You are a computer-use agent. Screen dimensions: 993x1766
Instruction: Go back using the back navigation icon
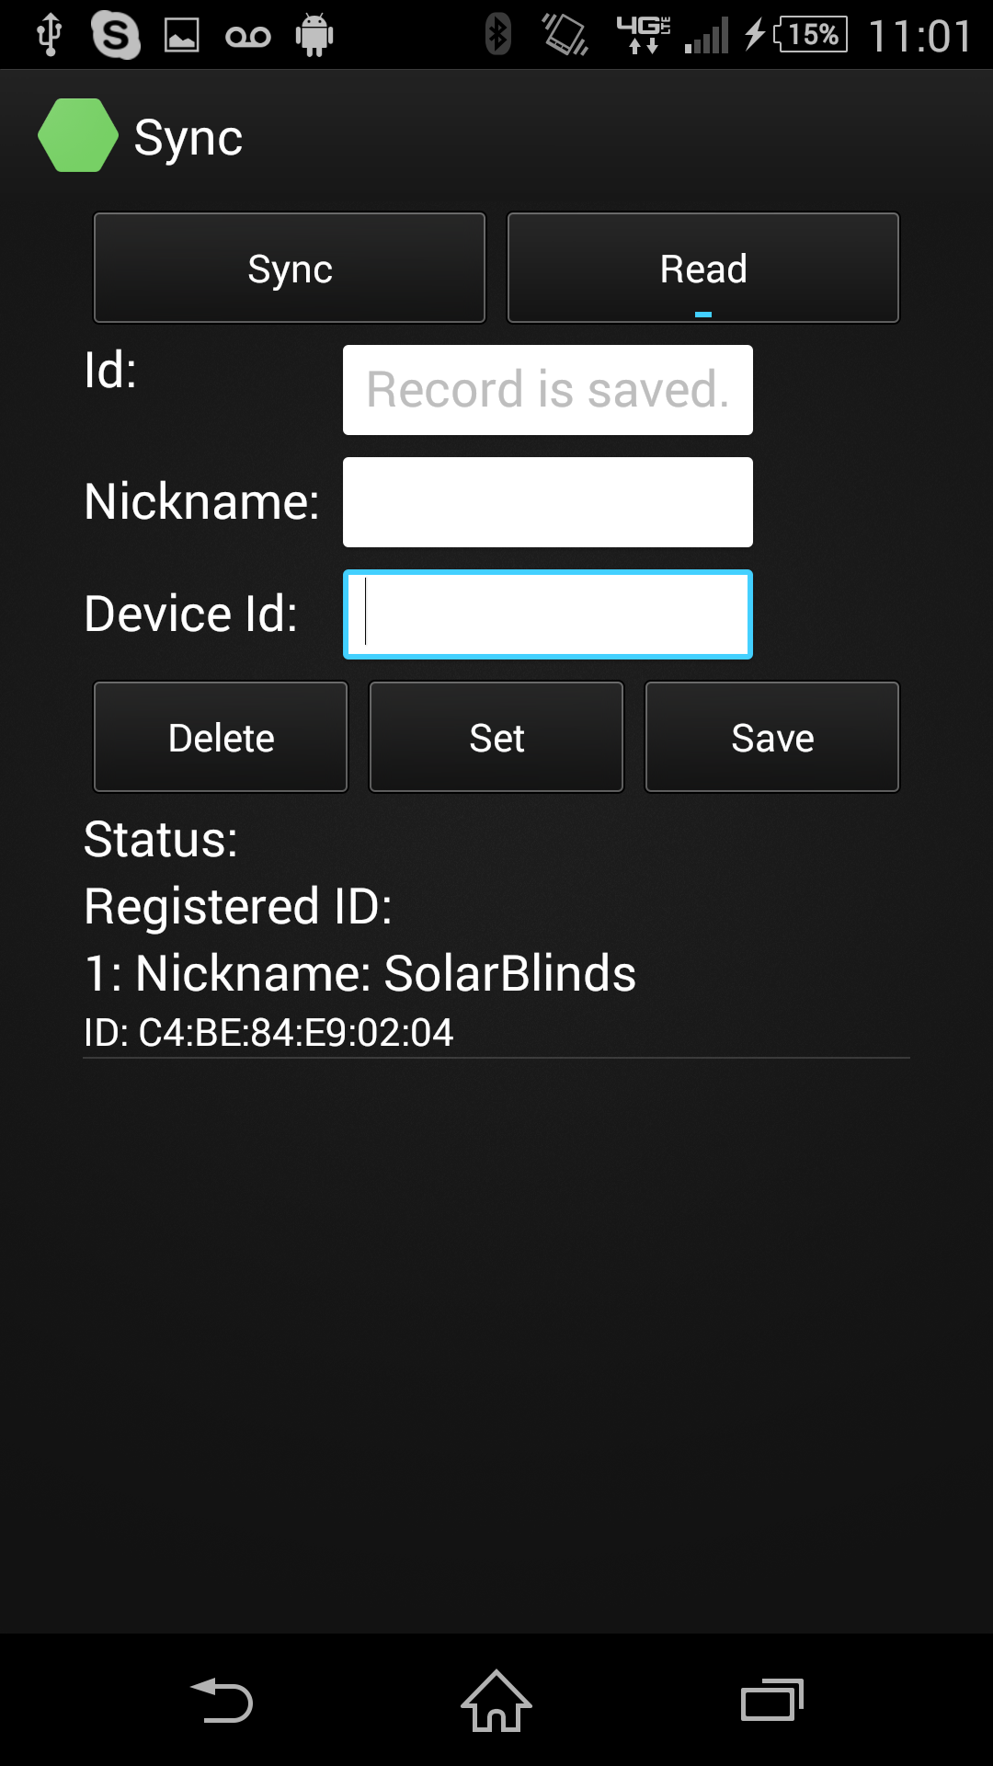coord(222,1700)
